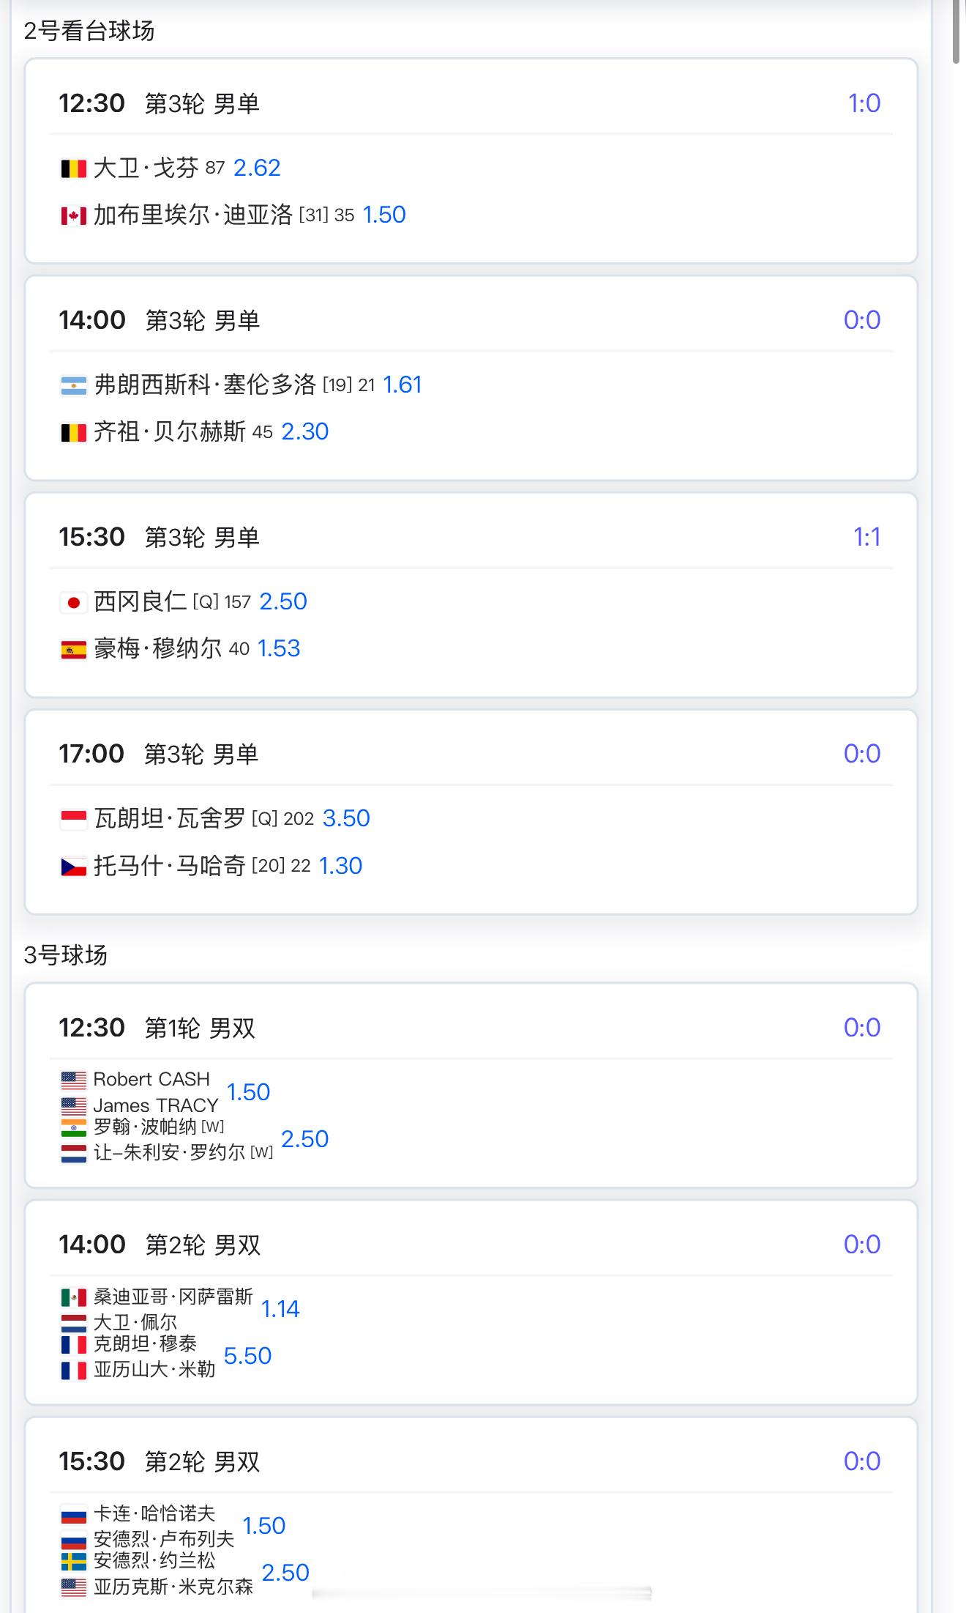Open the 1:1 score of 15:30 singles match
The height and width of the screenshot is (1613, 966).
coord(866,538)
